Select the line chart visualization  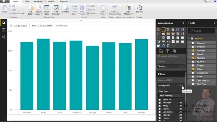click(x=159, y=34)
